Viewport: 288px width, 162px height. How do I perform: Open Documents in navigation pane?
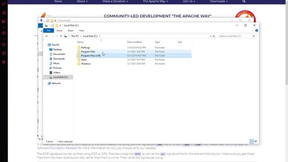click(59, 54)
